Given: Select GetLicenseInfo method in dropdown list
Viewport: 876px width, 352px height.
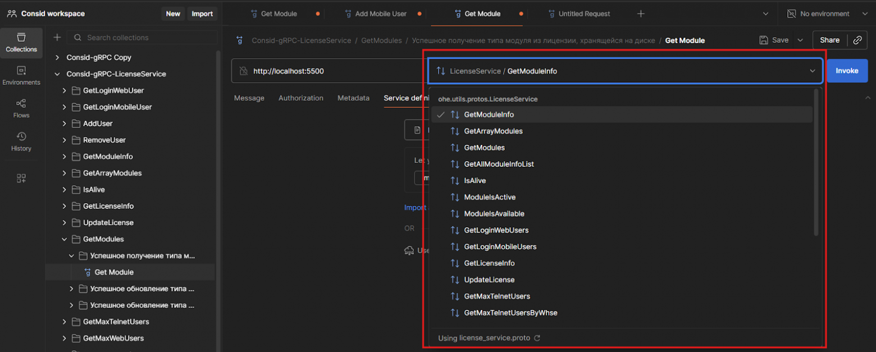Looking at the screenshot, I should click(622, 263).
